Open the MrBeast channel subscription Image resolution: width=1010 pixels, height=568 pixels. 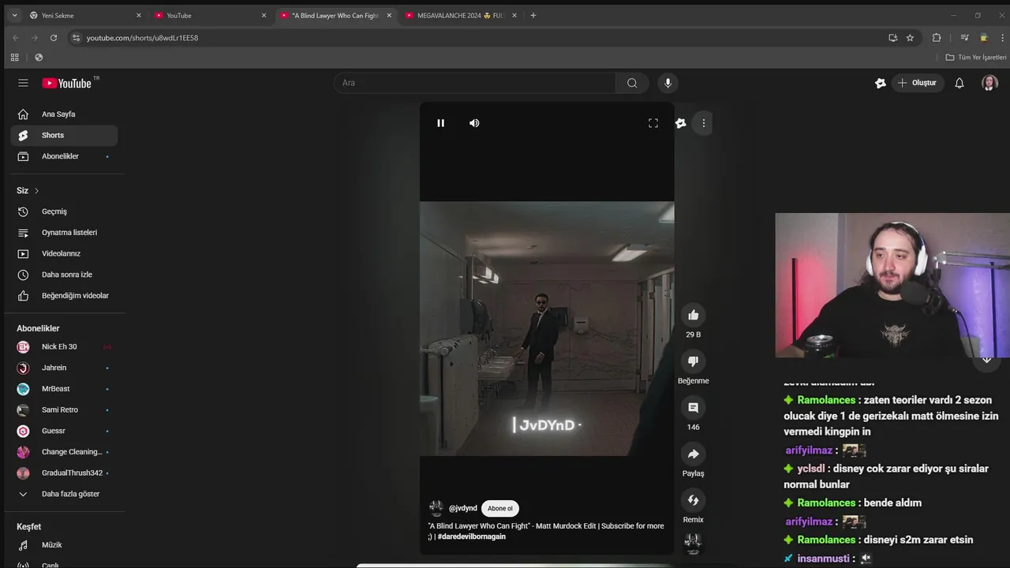[x=64, y=389]
